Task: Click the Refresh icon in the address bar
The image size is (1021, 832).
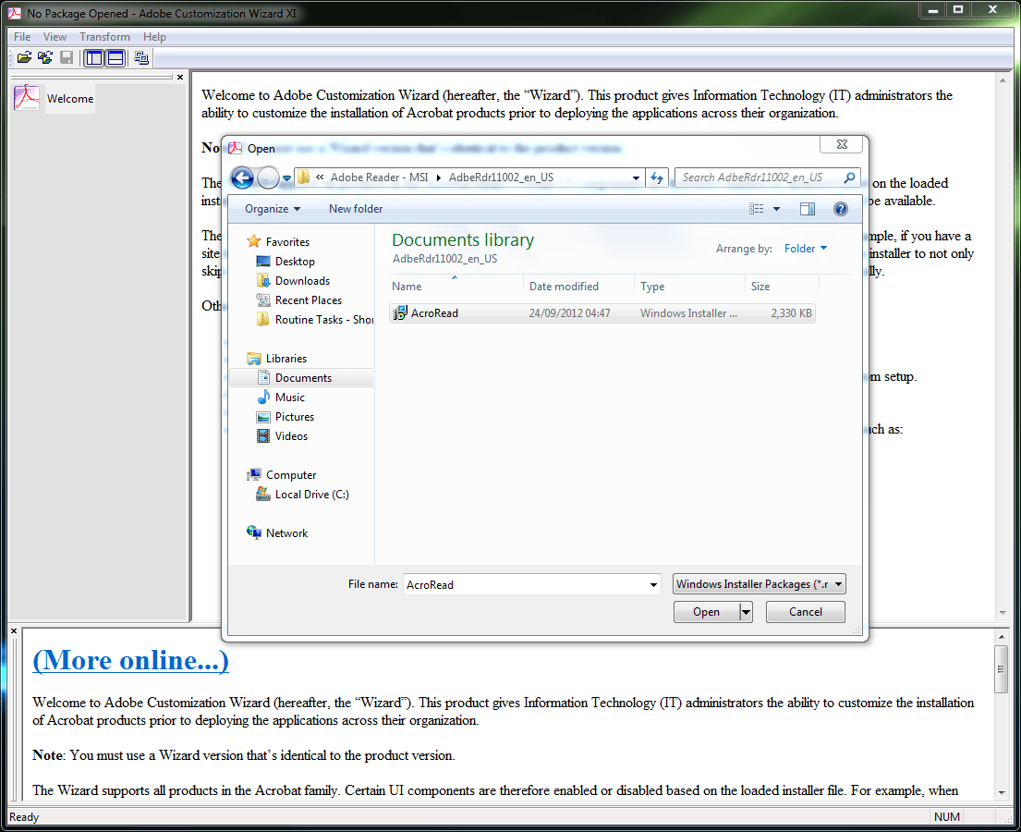Action: tap(657, 177)
